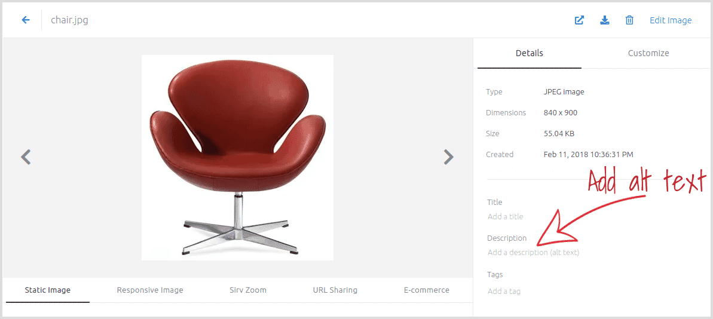Image resolution: width=713 pixels, height=319 pixels.
Task: Advance to next image with right chevron
Action: [x=448, y=157]
